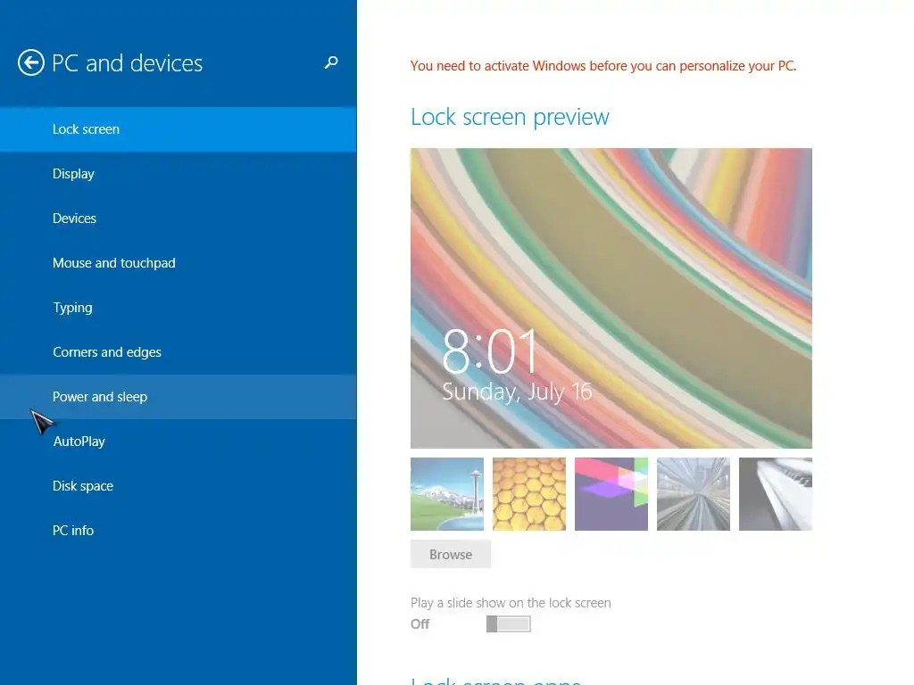
Task: Choose the yellow honeycomb thumbnail
Action: click(x=529, y=494)
